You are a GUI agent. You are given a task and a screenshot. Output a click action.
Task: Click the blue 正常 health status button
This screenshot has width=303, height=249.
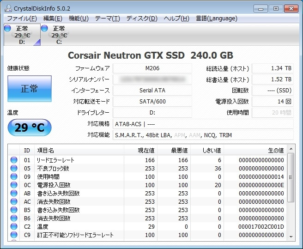click(30, 89)
